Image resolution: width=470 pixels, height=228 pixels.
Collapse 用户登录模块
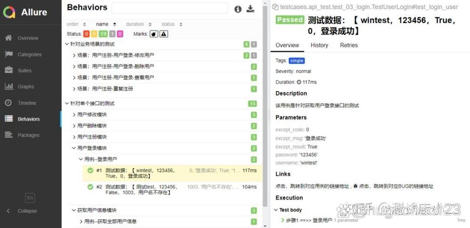tap(74, 148)
